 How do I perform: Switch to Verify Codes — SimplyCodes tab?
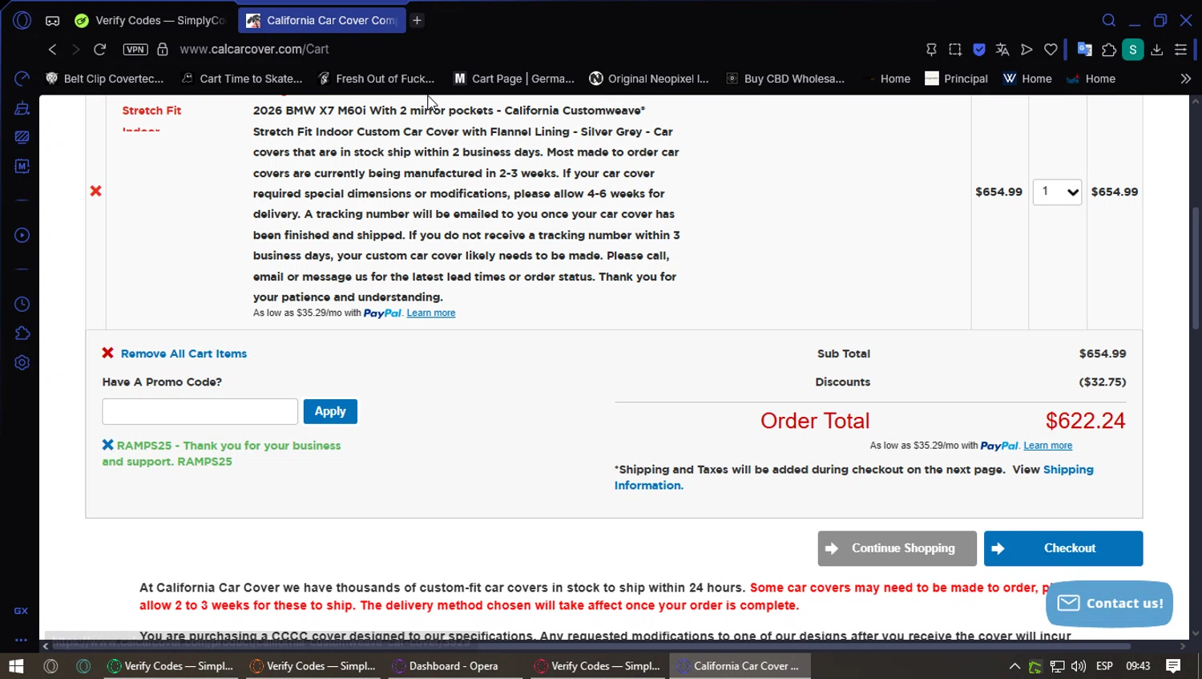pyautogui.click(x=151, y=21)
